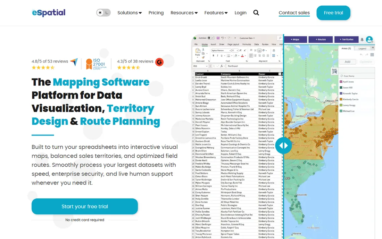Click the red Font Color icon
Viewport: 382px width, 239px height.
click(x=242, y=56)
